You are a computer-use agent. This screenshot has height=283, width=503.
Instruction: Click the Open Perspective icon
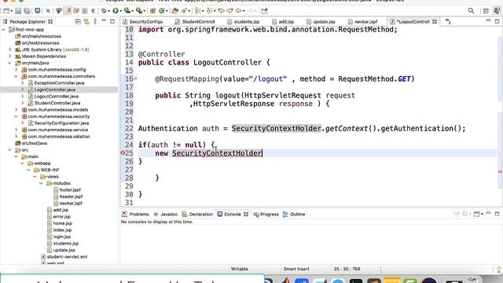(486, 11)
